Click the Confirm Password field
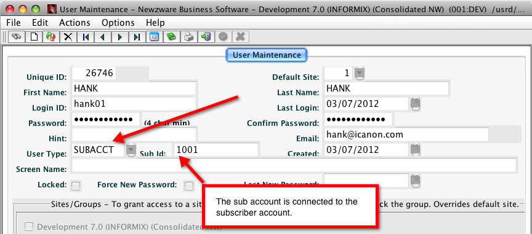The image size is (532, 234). click(358, 119)
